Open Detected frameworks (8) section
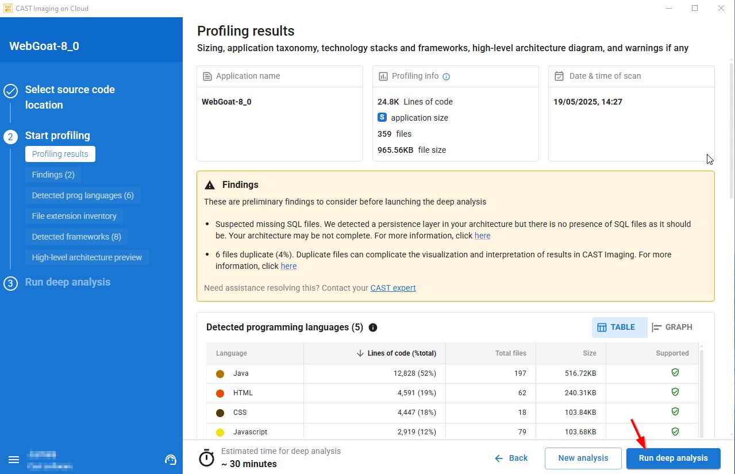735x474 pixels. coord(76,237)
